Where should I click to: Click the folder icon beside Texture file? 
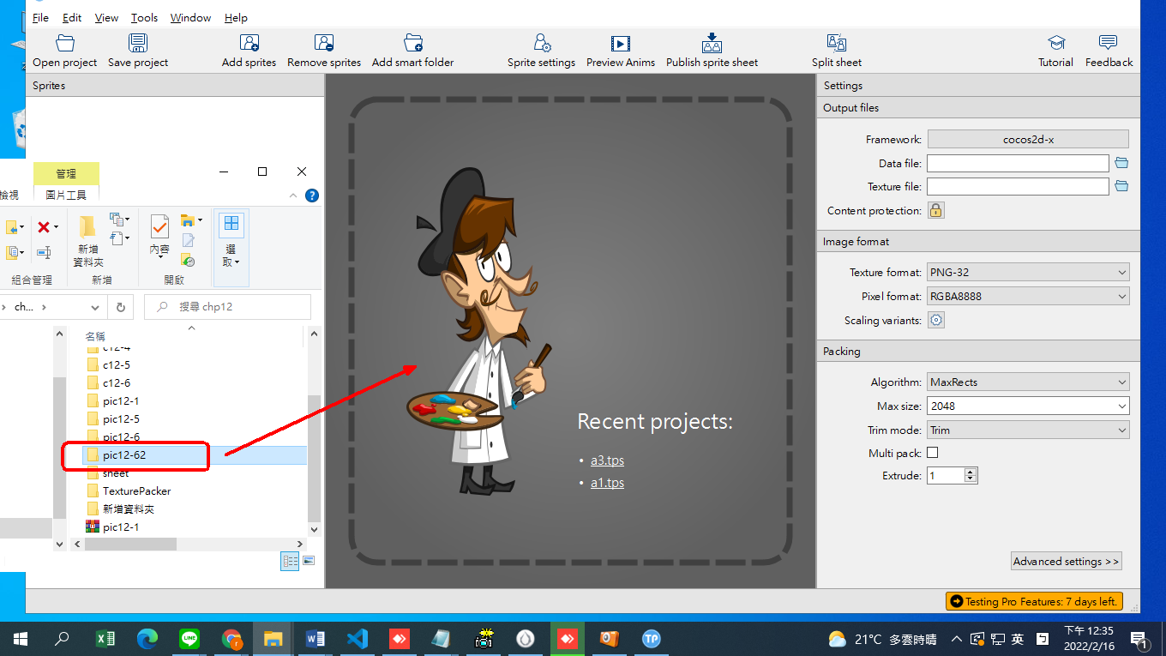1121,186
